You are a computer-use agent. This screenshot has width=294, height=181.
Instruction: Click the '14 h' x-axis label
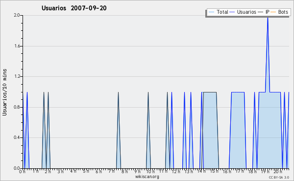[x=201, y=171]
